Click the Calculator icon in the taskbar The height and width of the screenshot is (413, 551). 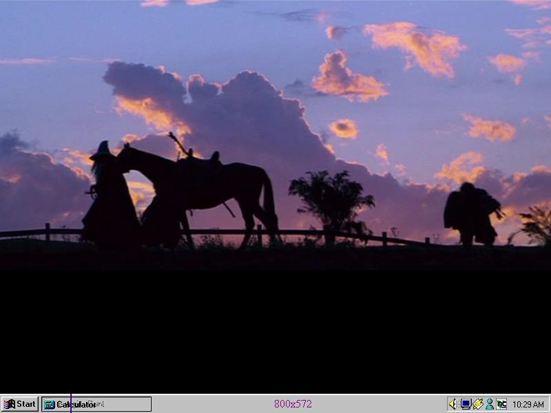click(50, 405)
